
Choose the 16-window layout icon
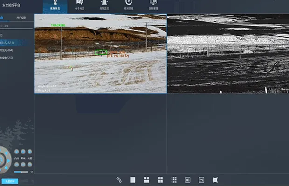coord(187,179)
